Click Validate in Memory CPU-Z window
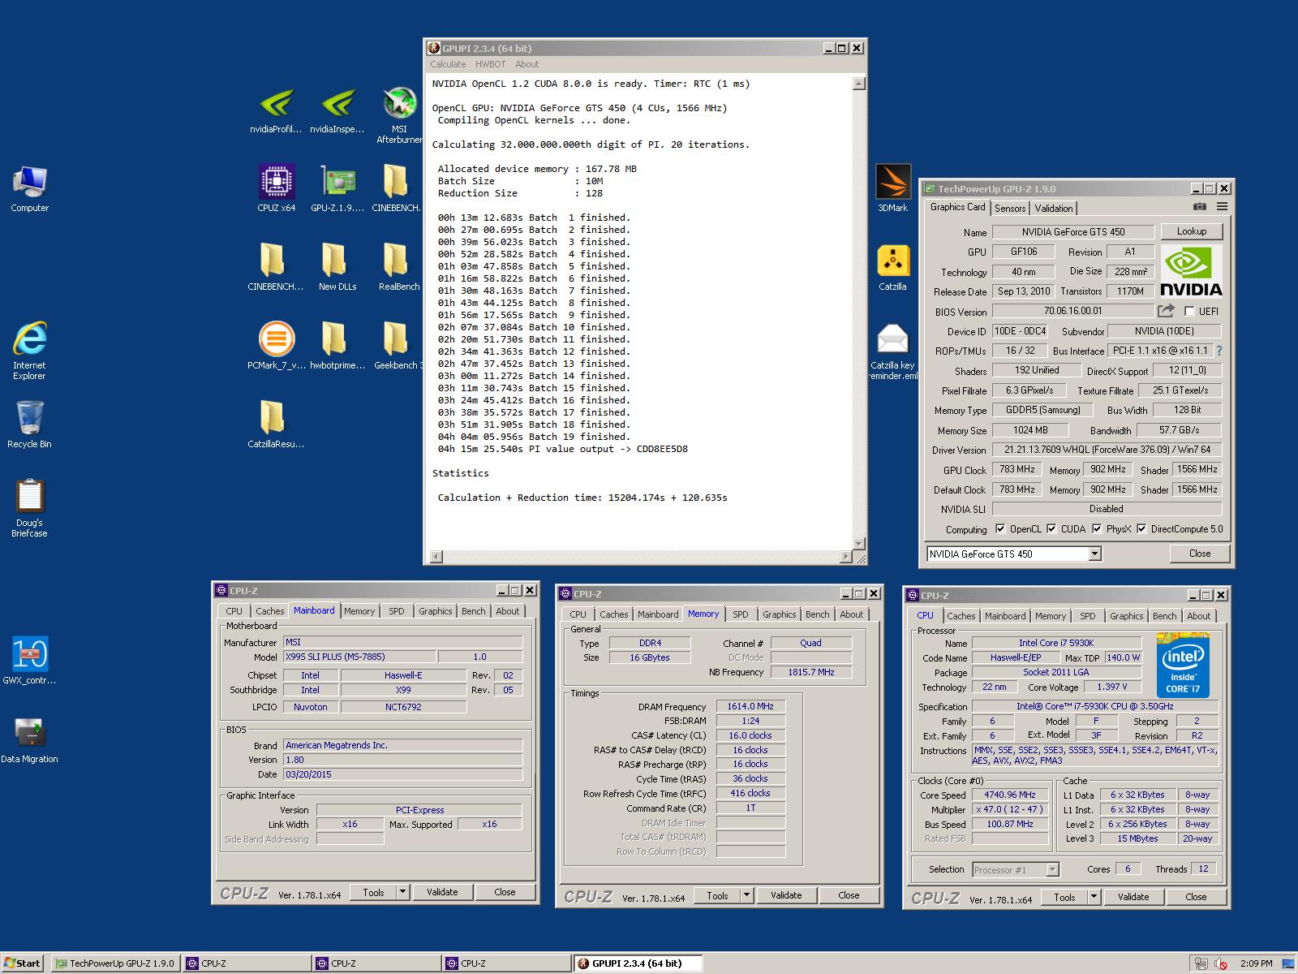1298x974 pixels. click(x=786, y=895)
